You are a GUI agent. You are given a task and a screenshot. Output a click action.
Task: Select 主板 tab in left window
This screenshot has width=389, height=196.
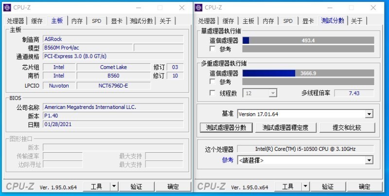point(57,20)
